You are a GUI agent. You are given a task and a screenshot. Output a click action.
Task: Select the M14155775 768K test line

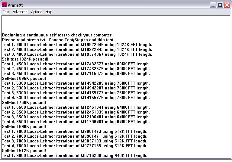tap(76, 98)
